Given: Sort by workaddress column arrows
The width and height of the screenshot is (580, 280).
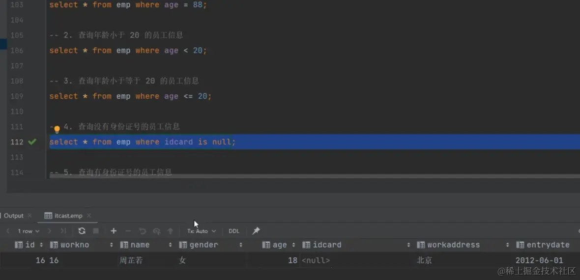Looking at the screenshot, I should pos(508,245).
